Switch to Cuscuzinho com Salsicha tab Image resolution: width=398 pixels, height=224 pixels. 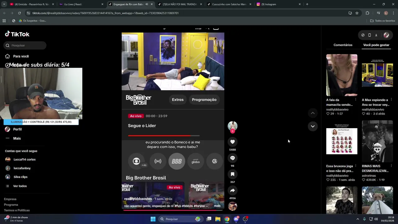[229, 4]
